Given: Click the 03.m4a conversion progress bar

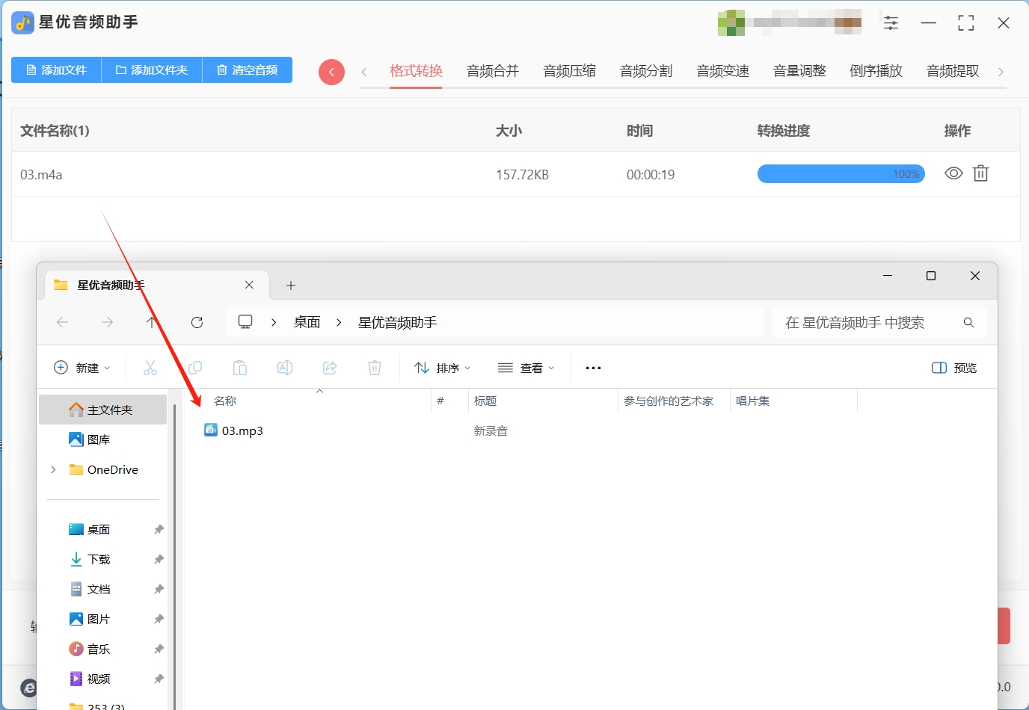Looking at the screenshot, I should [x=841, y=174].
